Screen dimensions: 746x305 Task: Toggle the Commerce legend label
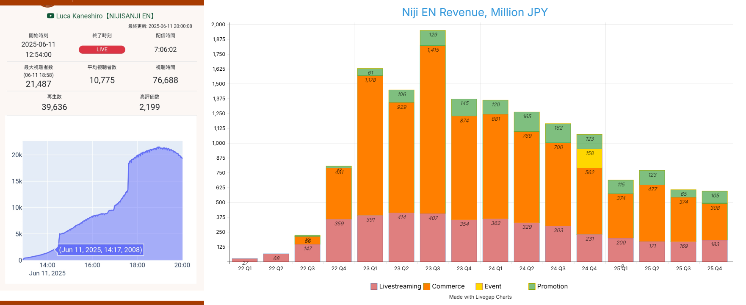coord(448,286)
